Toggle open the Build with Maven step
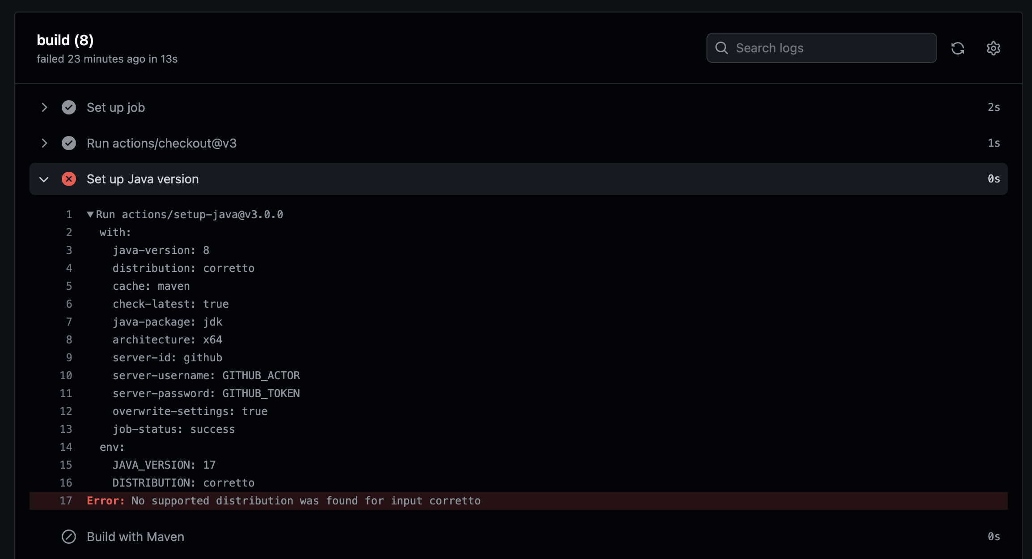The height and width of the screenshot is (559, 1032). (x=135, y=537)
